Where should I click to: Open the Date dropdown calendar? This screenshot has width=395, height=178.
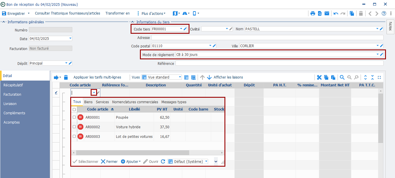coord(70,38)
